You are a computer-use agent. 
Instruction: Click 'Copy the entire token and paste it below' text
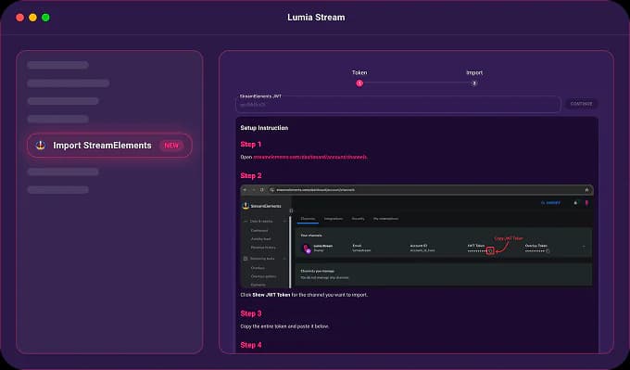284,326
